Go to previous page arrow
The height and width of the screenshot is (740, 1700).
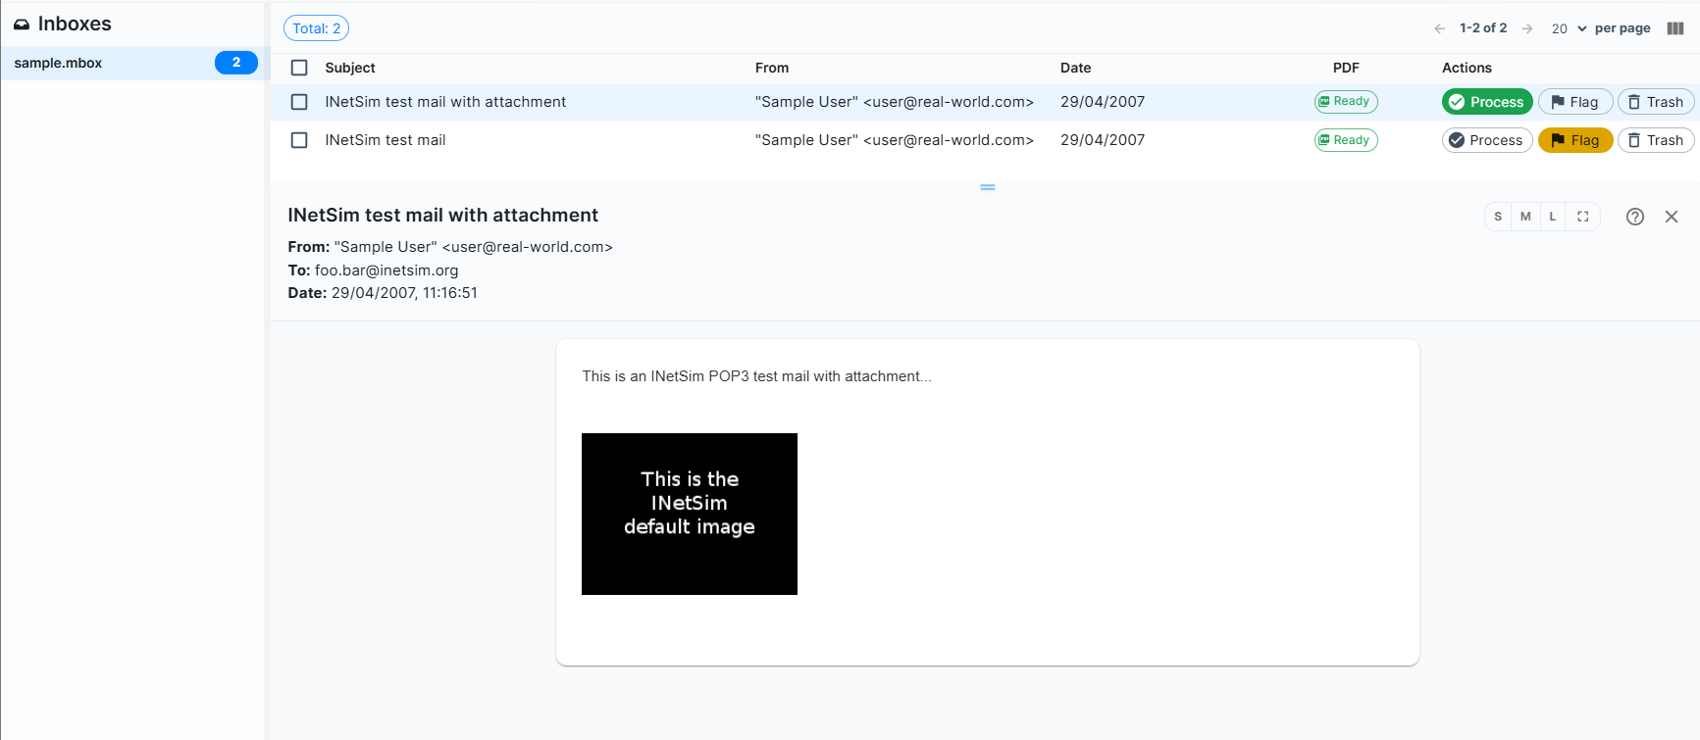pos(1439,28)
